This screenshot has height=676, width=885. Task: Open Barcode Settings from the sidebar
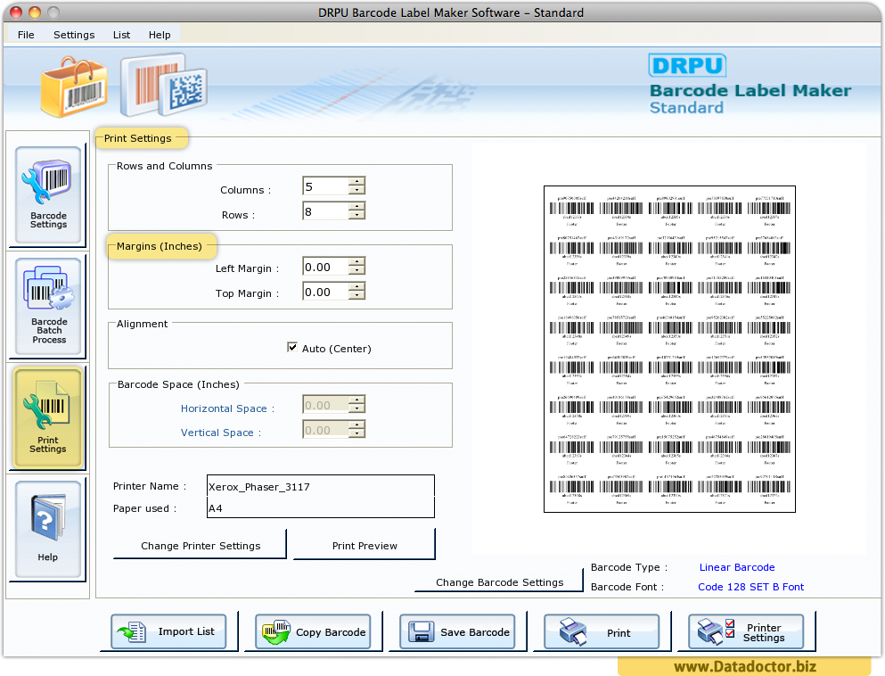48,194
